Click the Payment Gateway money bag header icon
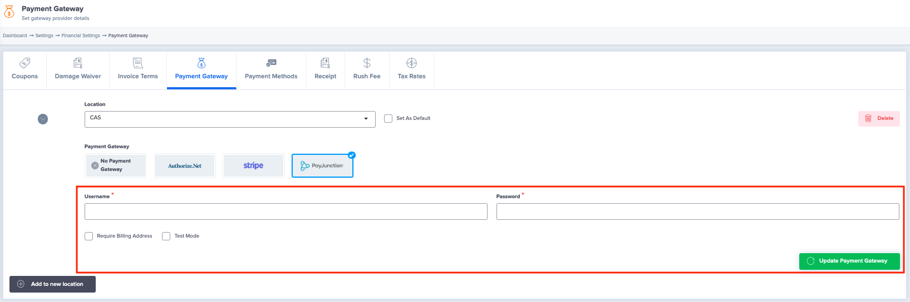Screen dimensions: 910x302 coord(9,12)
